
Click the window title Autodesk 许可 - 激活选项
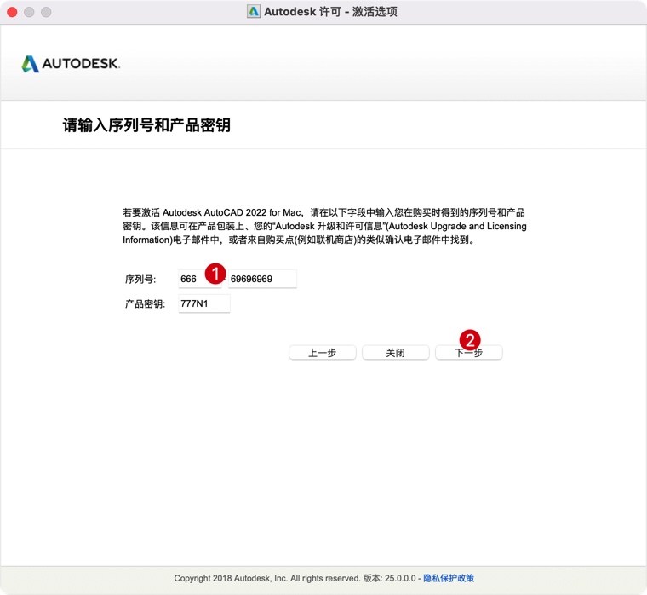pyautogui.click(x=330, y=12)
